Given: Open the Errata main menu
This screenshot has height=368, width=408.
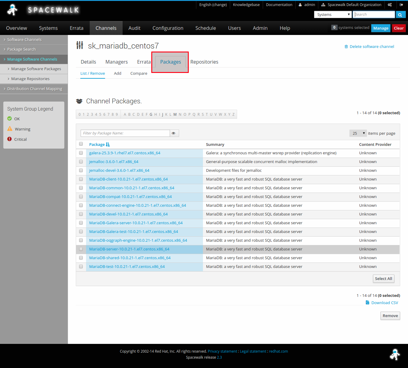Looking at the screenshot, I should coord(76,28).
